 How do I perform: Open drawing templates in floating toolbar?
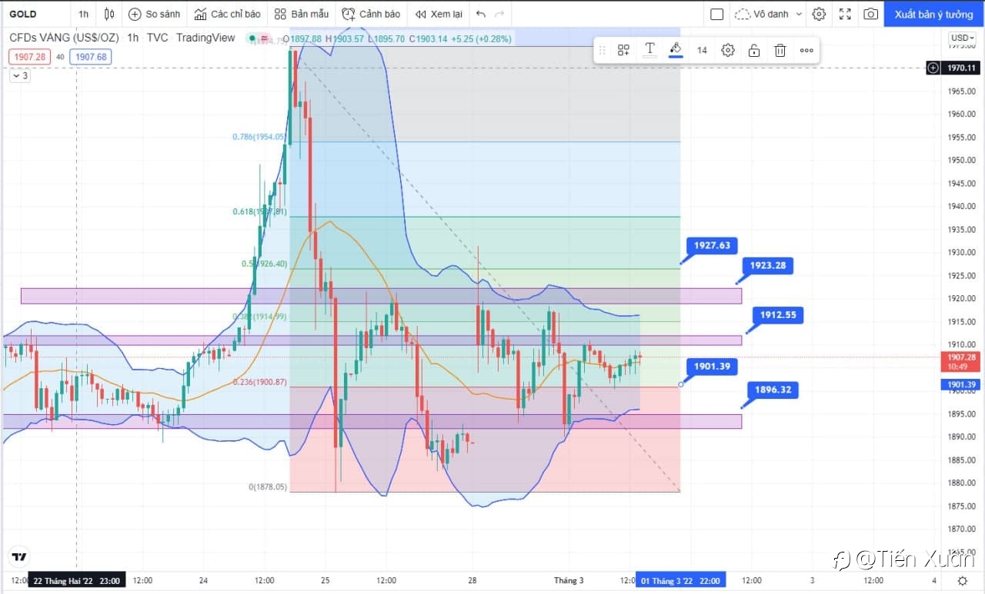(623, 50)
